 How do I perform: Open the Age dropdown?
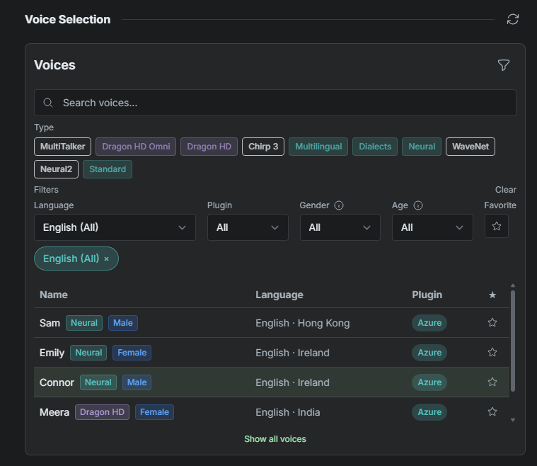[x=432, y=227]
